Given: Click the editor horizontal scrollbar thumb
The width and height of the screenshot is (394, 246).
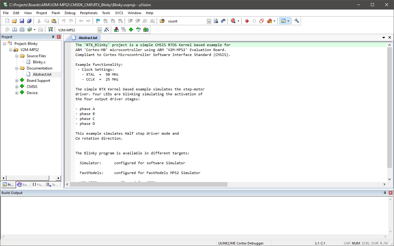Looking at the screenshot, I should [x=149, y=184].
